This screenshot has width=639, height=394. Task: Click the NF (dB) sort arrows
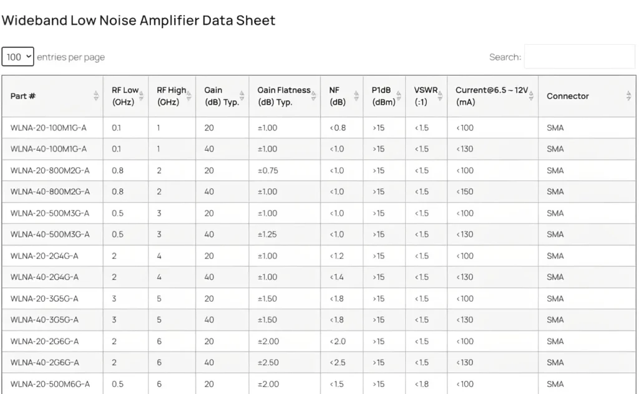[x=356, y=96]
